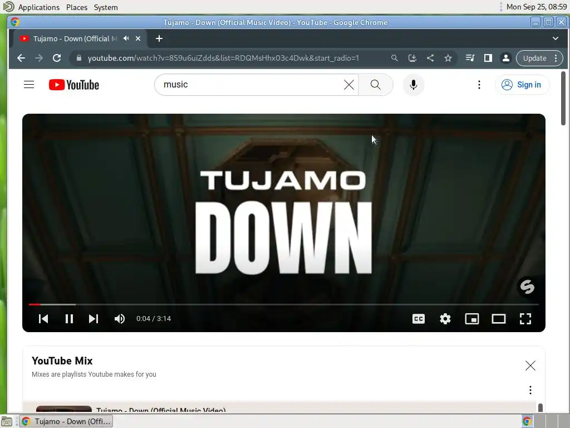Image resolution: width=570 pixels, height=428 pixels.
Task: Enter full screen mode
Action: pyautogui.click(x=525, y=319)
